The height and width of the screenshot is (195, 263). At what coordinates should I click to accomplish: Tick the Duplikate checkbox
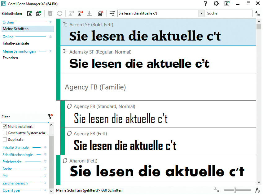pyautogui.click(x=5, y=140)
